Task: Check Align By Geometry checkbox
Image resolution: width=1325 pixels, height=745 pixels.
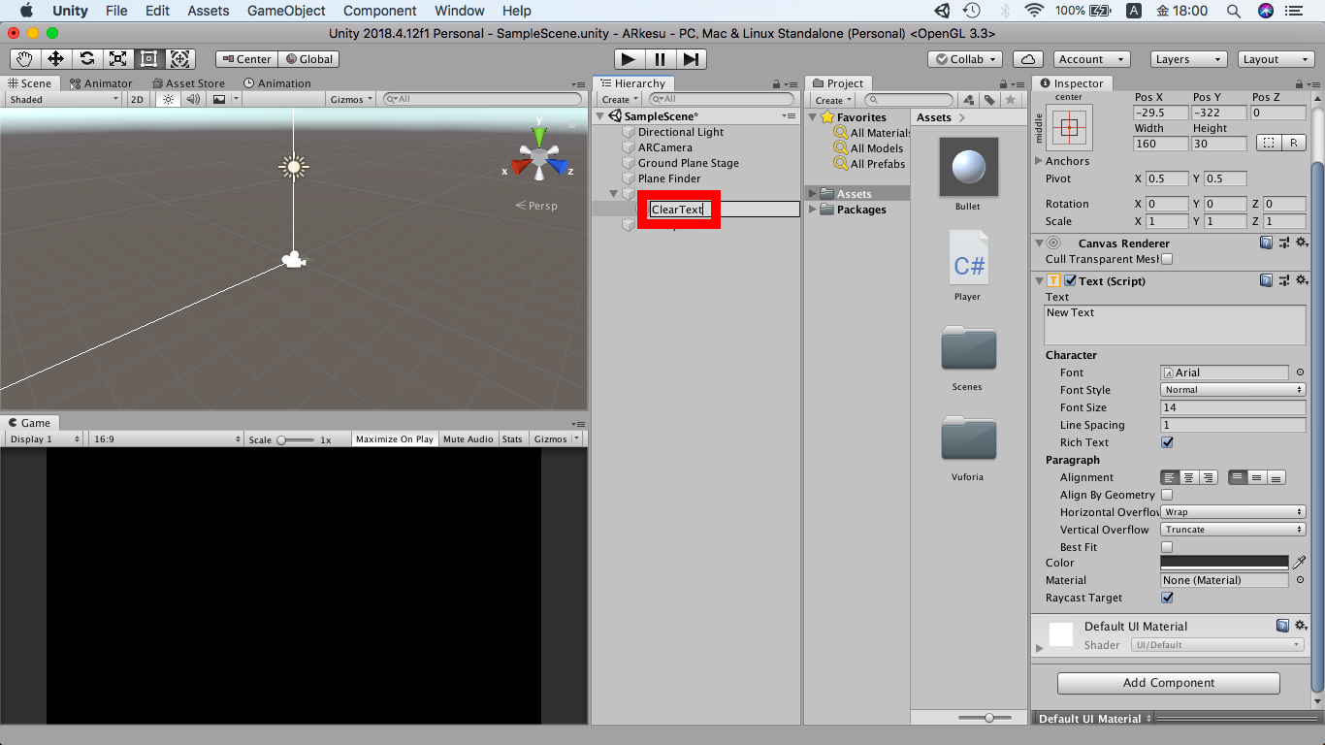Action: [1167, 495]
